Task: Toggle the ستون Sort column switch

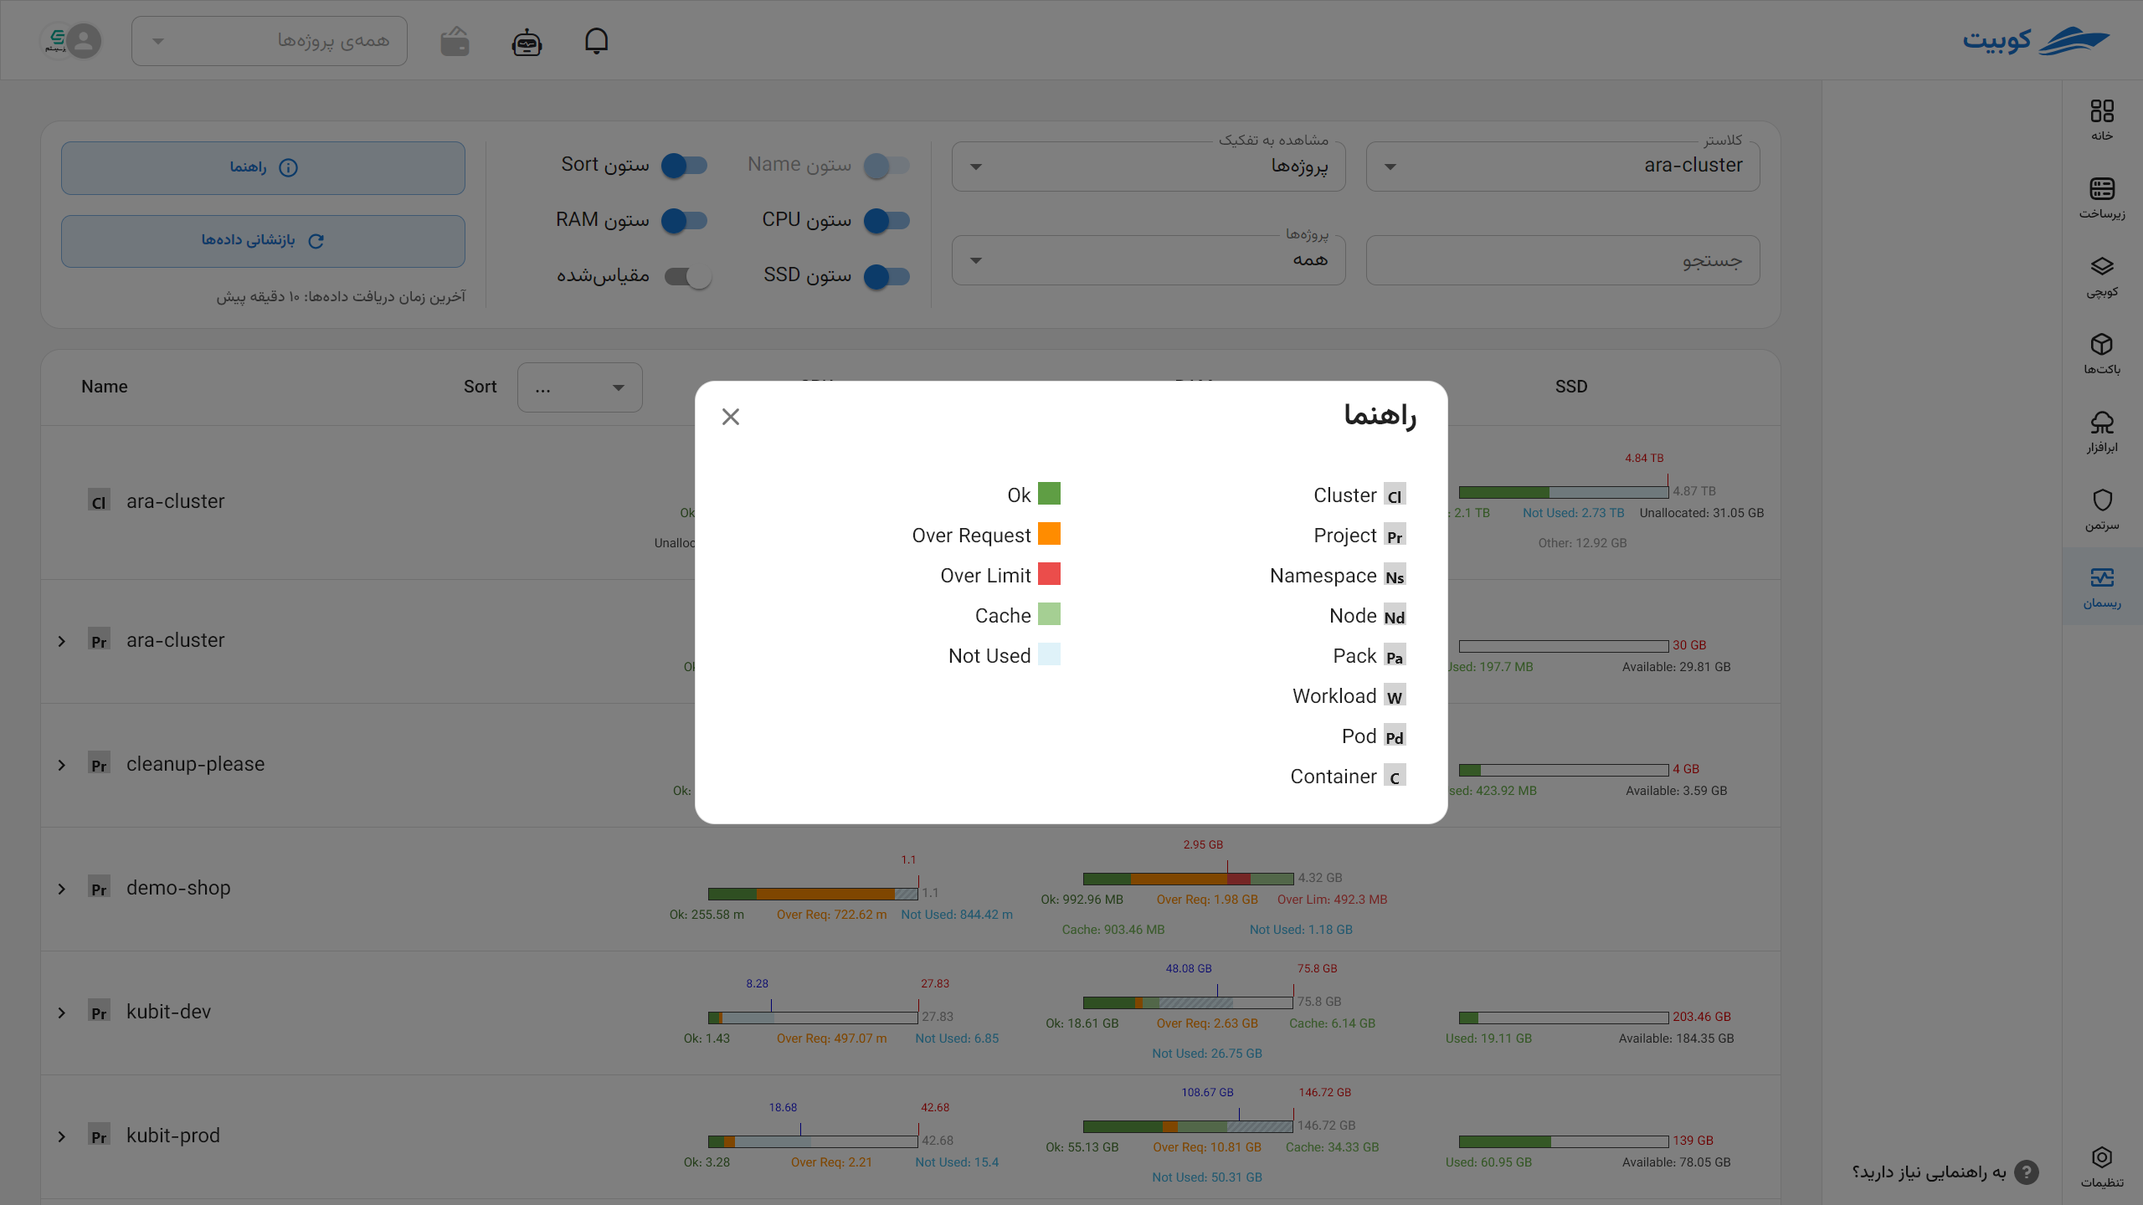Action: coord(684,165)
